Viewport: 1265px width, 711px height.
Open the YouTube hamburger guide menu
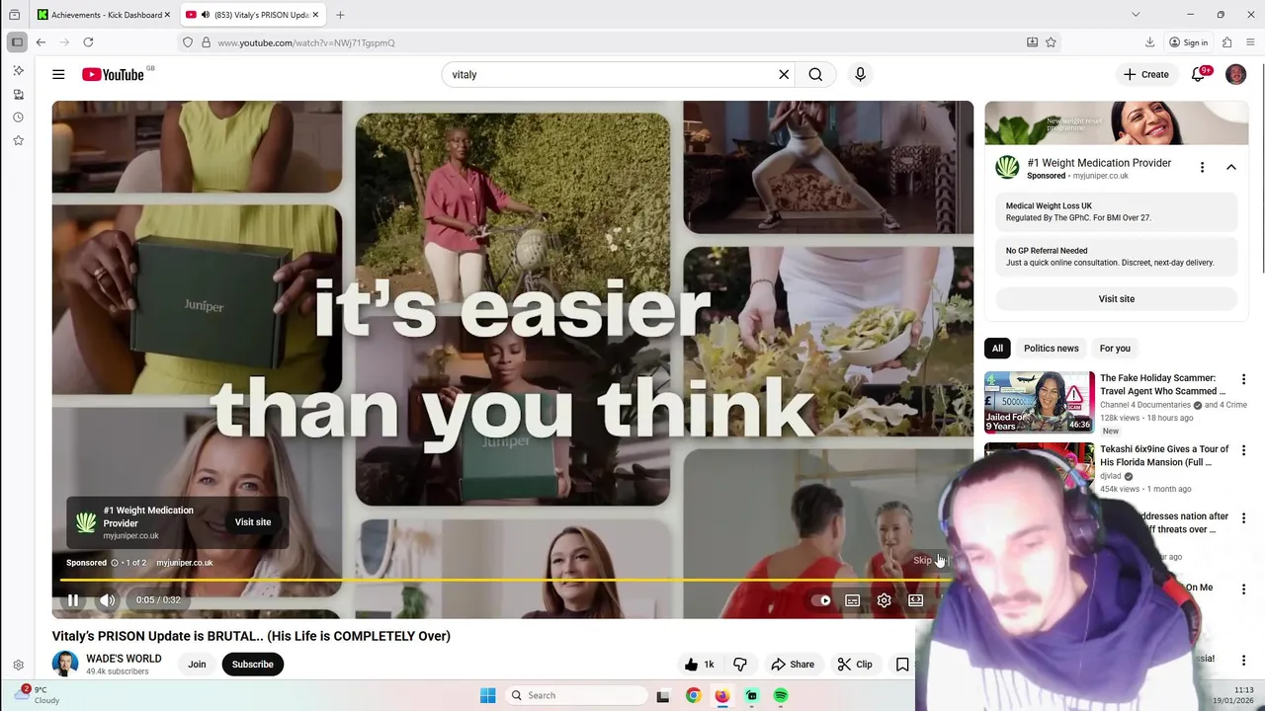(x=58, y=74)
